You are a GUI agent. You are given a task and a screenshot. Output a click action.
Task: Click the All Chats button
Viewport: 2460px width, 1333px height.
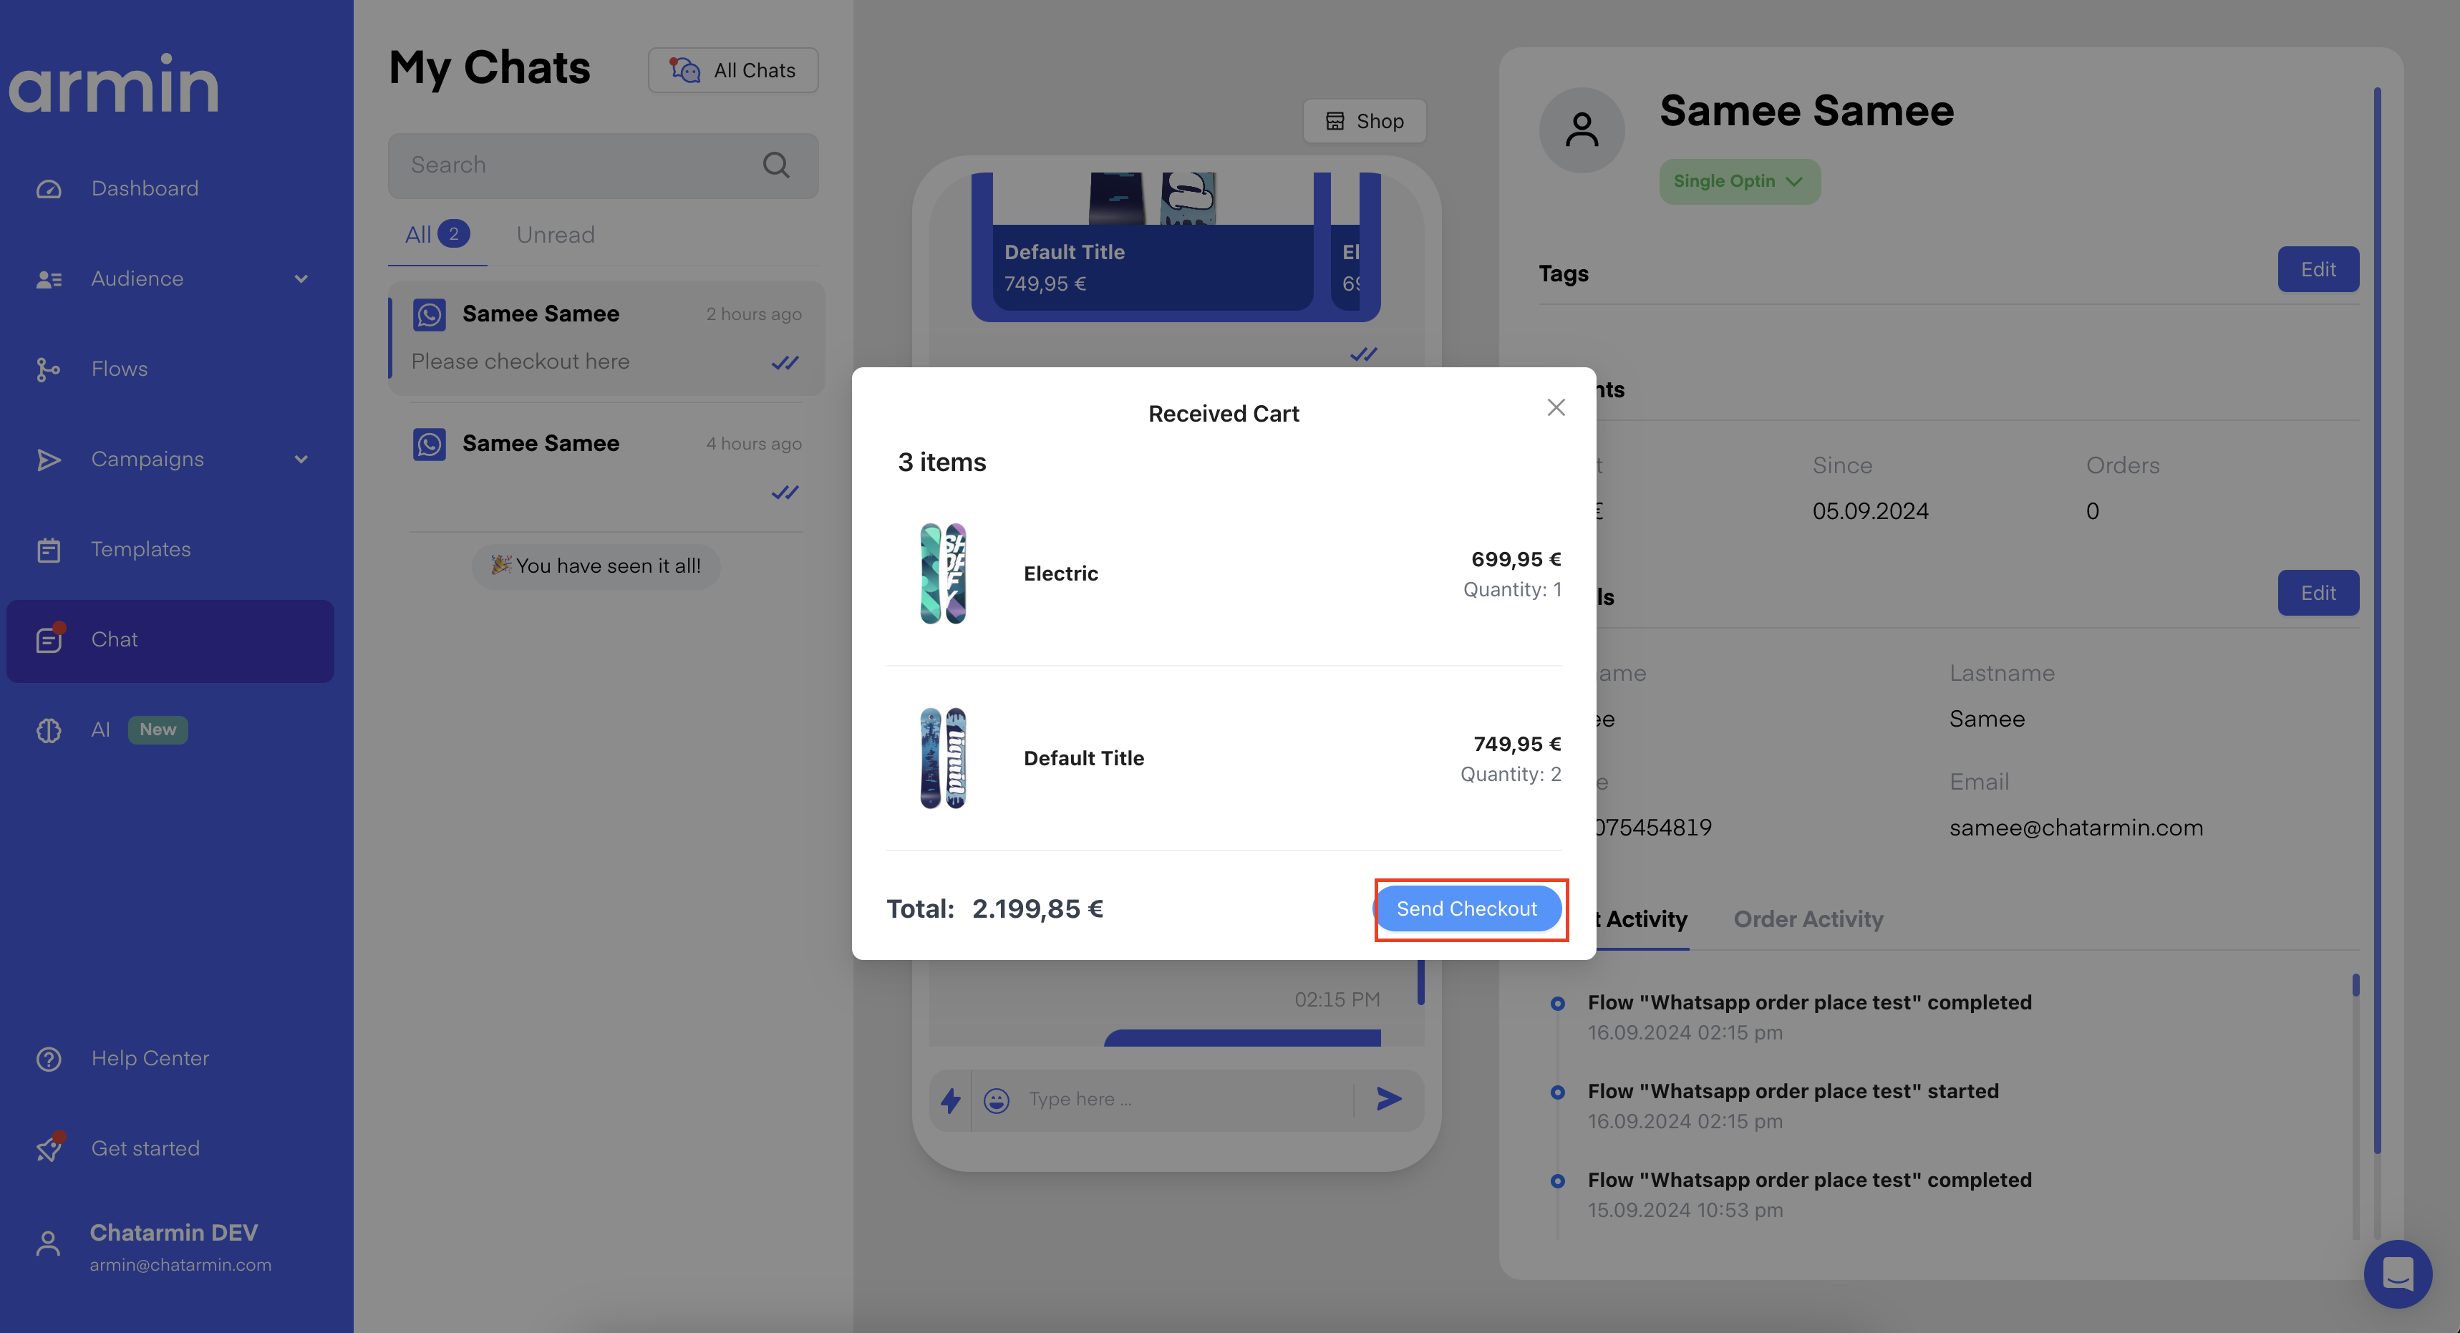[x=732, y=71]
